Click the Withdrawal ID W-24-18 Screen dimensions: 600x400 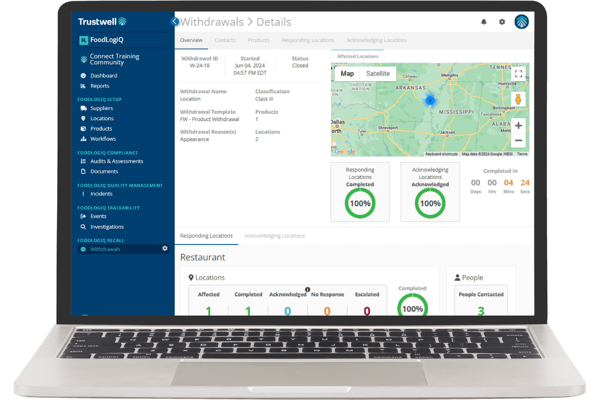pyautogui.click(x=199, y=66)
